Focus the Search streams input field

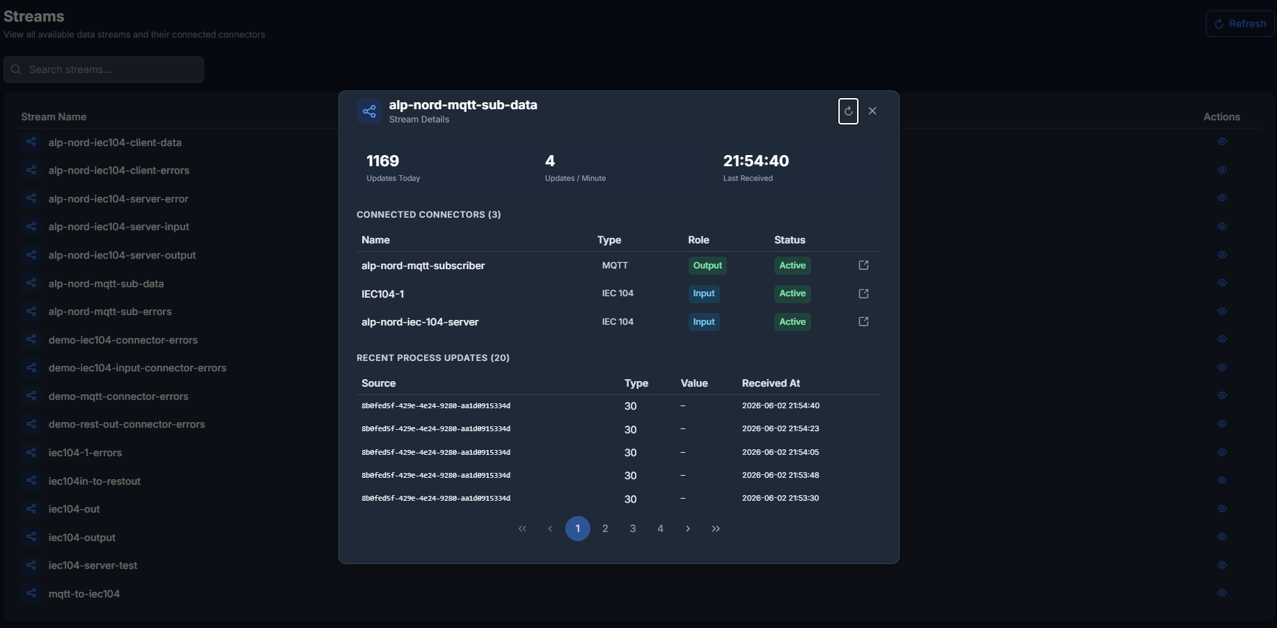[x=104, y=70]
